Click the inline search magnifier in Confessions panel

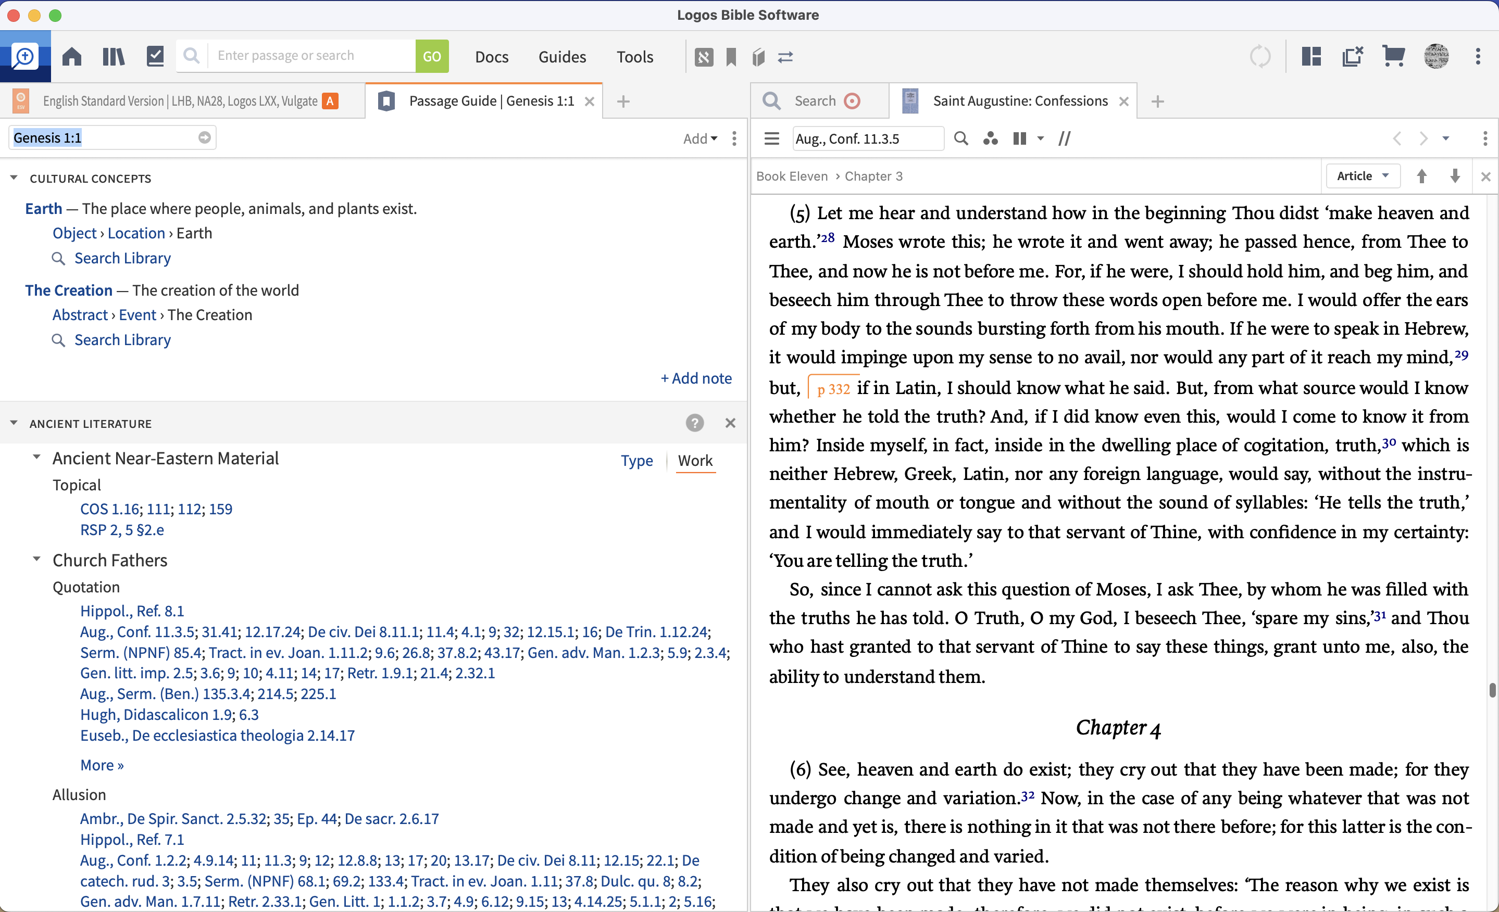960,138
